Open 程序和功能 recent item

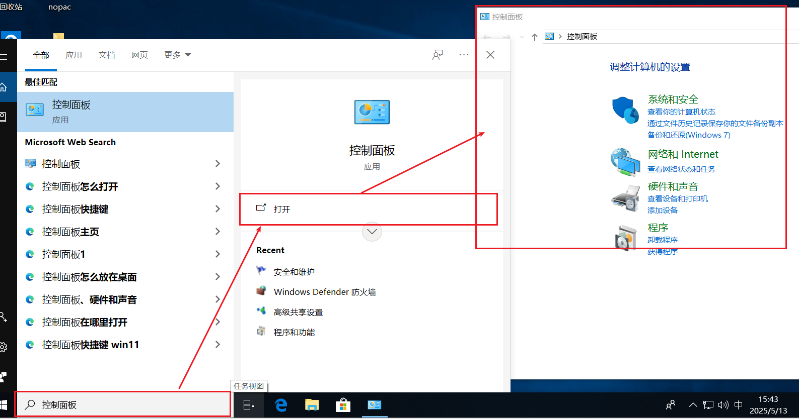pyautogui.click(x=294, y=332)
